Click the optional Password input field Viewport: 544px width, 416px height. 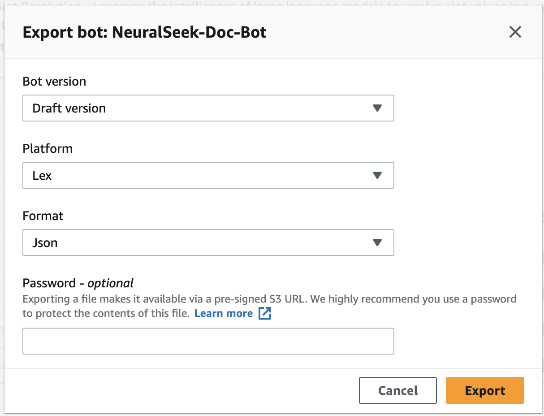point(208,341)
